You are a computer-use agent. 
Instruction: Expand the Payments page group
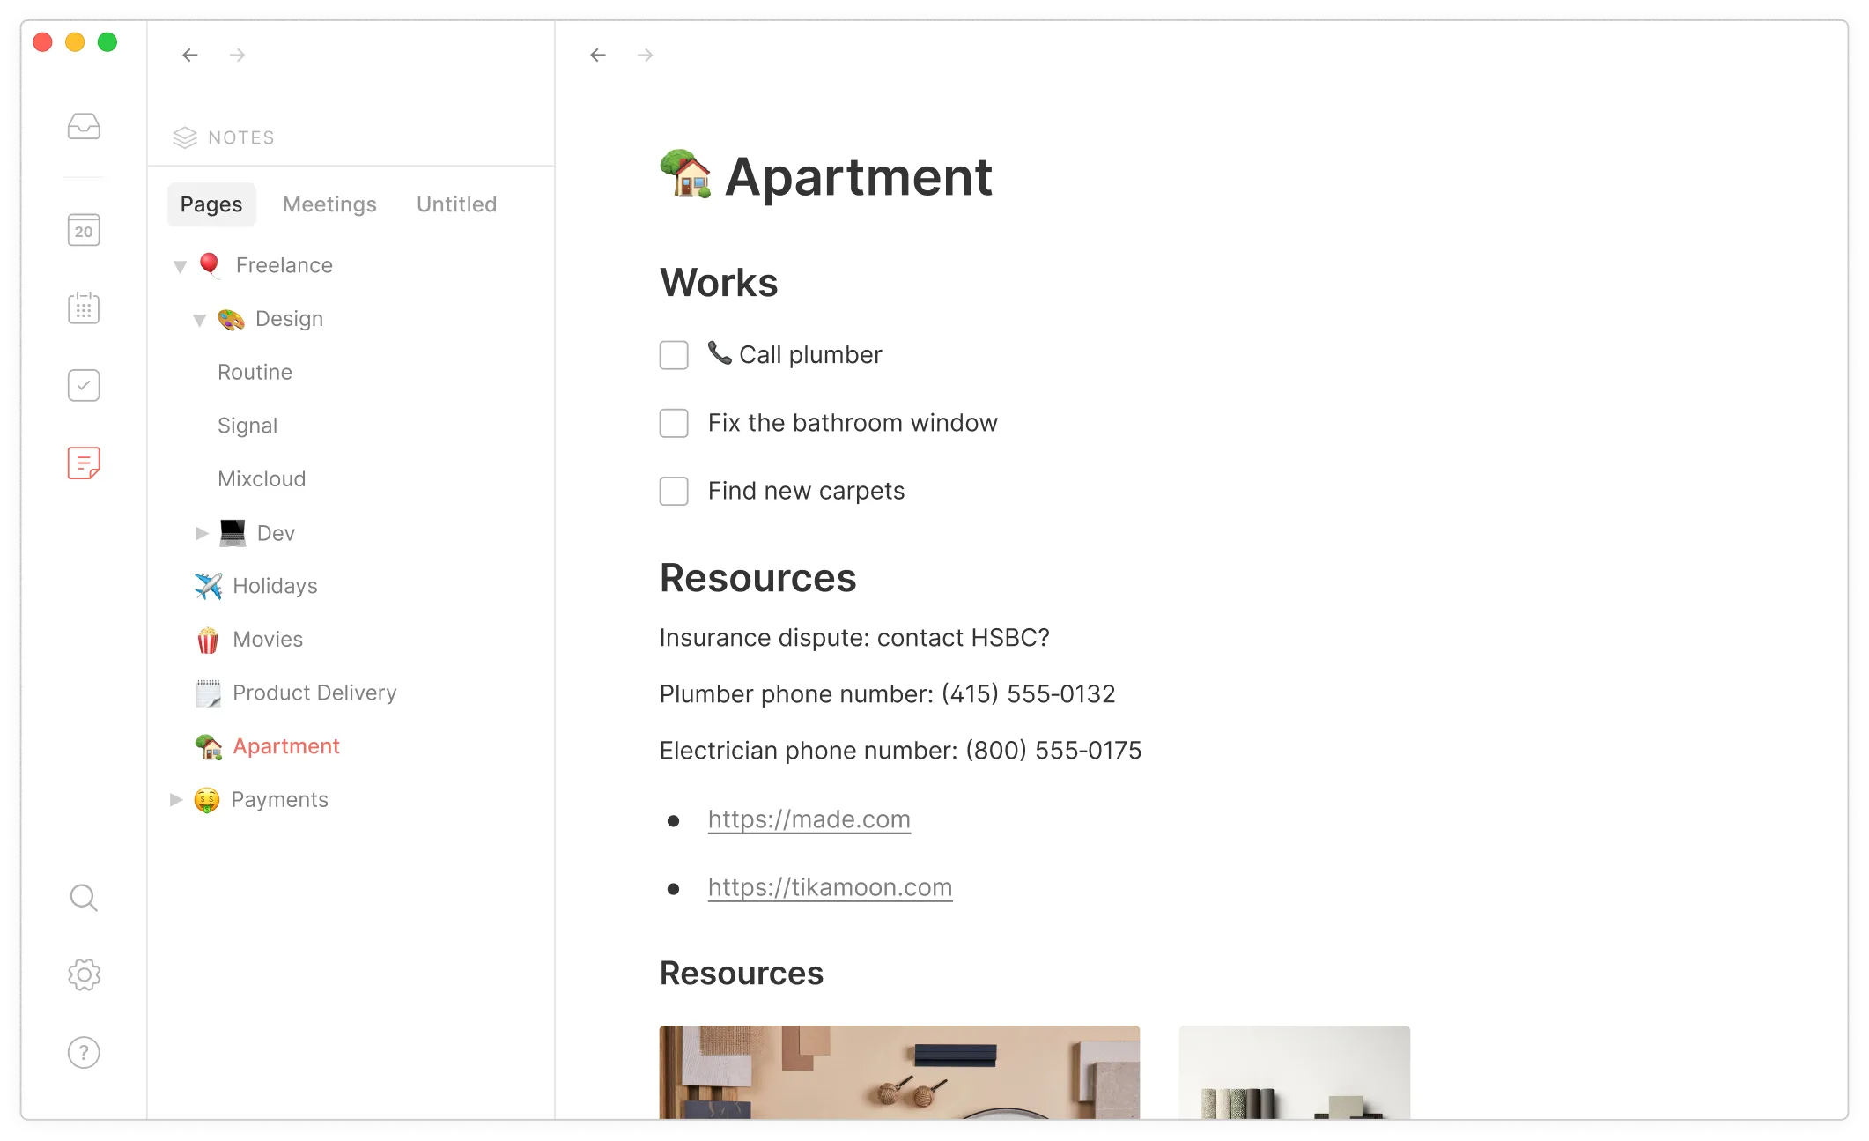coord(176,799)
